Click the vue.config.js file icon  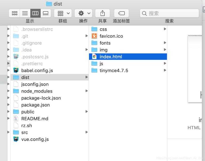coord(16,139)
